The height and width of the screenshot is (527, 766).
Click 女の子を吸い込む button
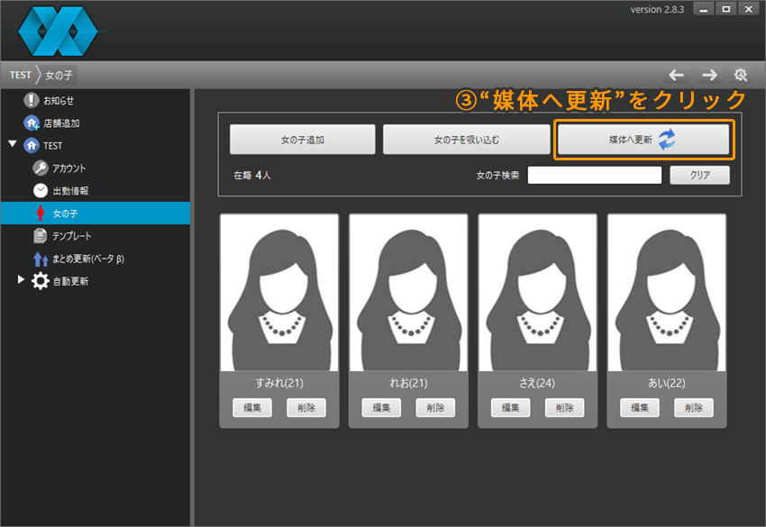coord(467,140)
